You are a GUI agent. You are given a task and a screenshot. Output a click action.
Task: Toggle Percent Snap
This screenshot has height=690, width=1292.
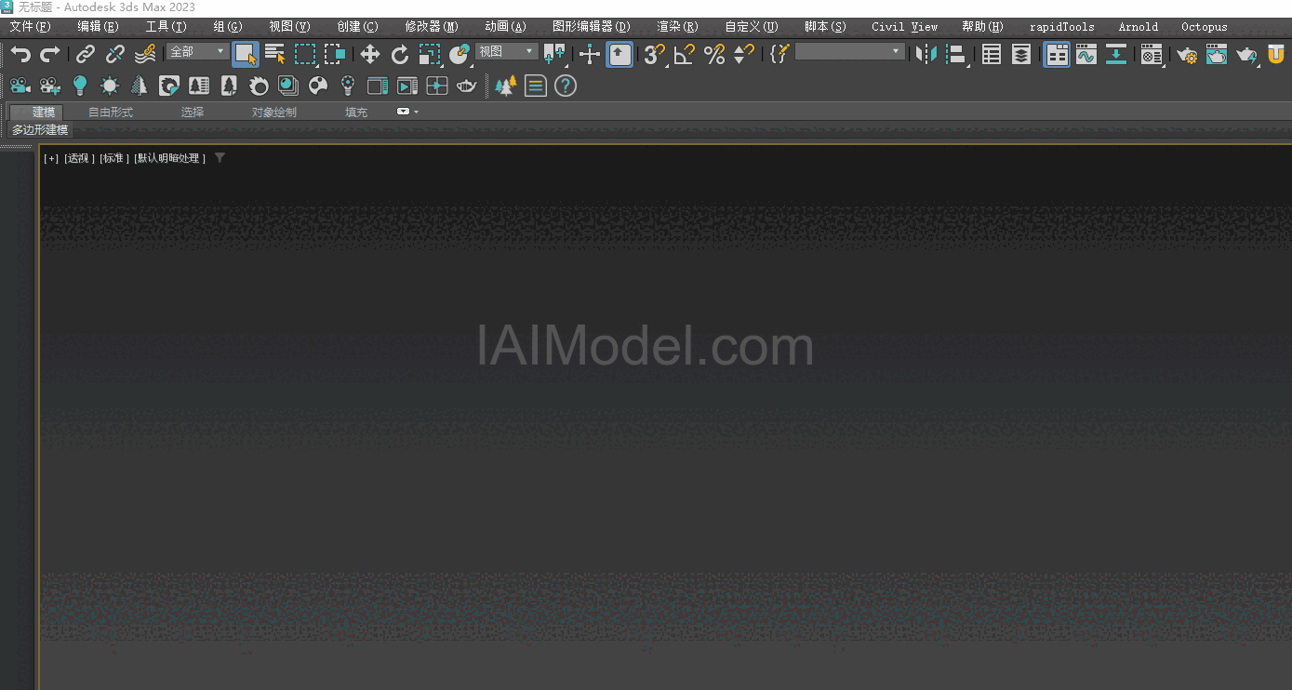pos(714,54)
